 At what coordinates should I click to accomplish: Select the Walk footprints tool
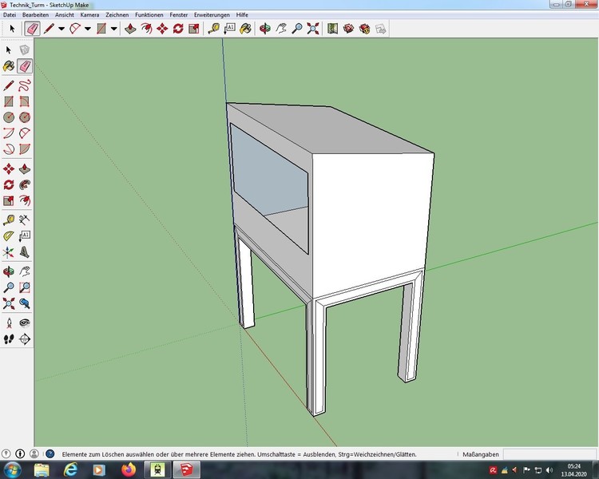pos(9,339)
